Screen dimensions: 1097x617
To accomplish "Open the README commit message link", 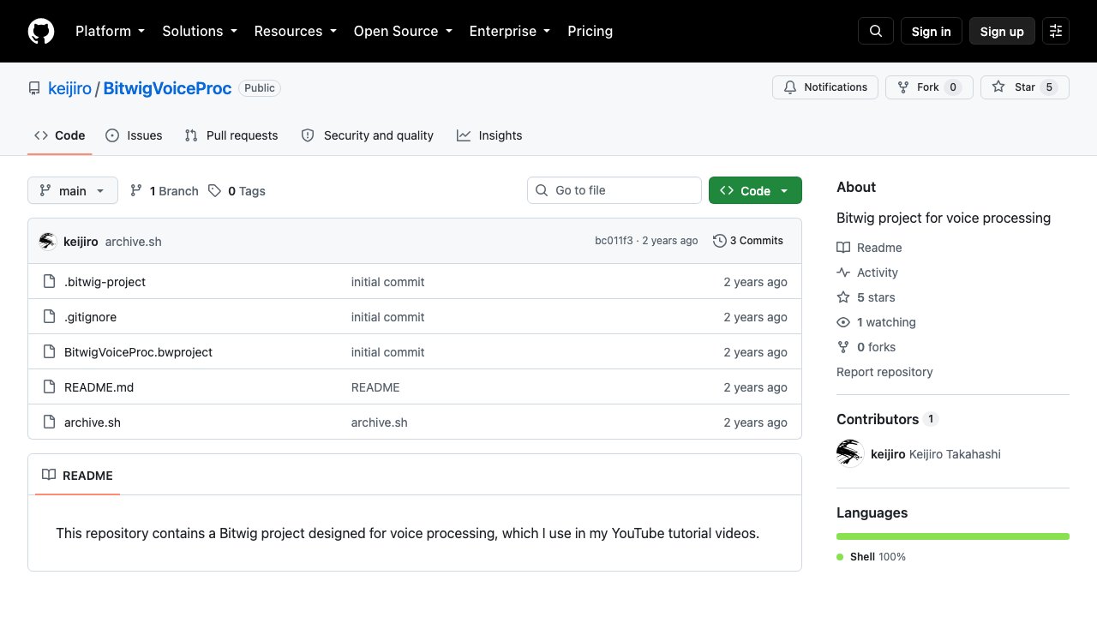I will pyautogui.click(x=375, y=387).
